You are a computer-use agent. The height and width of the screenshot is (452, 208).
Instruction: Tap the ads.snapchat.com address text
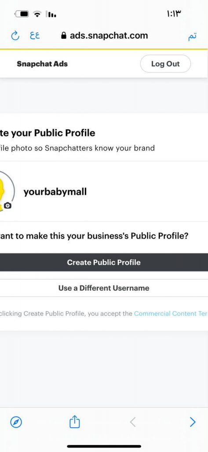point(109,36)
